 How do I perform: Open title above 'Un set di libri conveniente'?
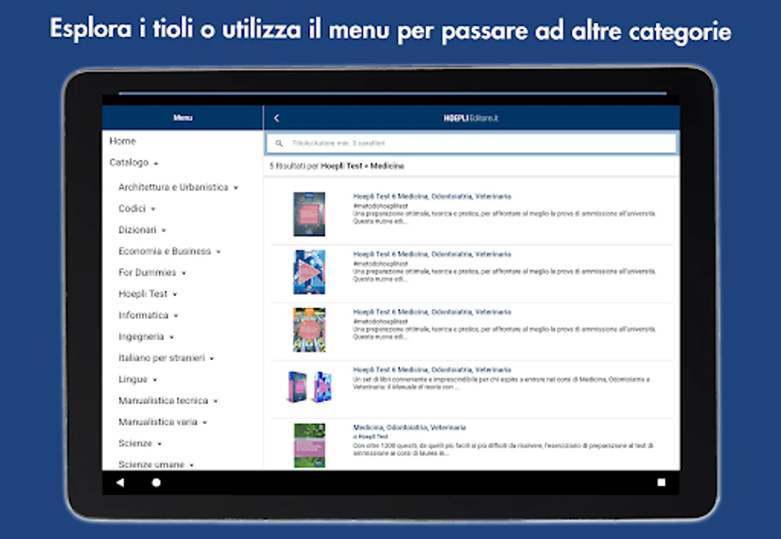(x=432, y=370)
